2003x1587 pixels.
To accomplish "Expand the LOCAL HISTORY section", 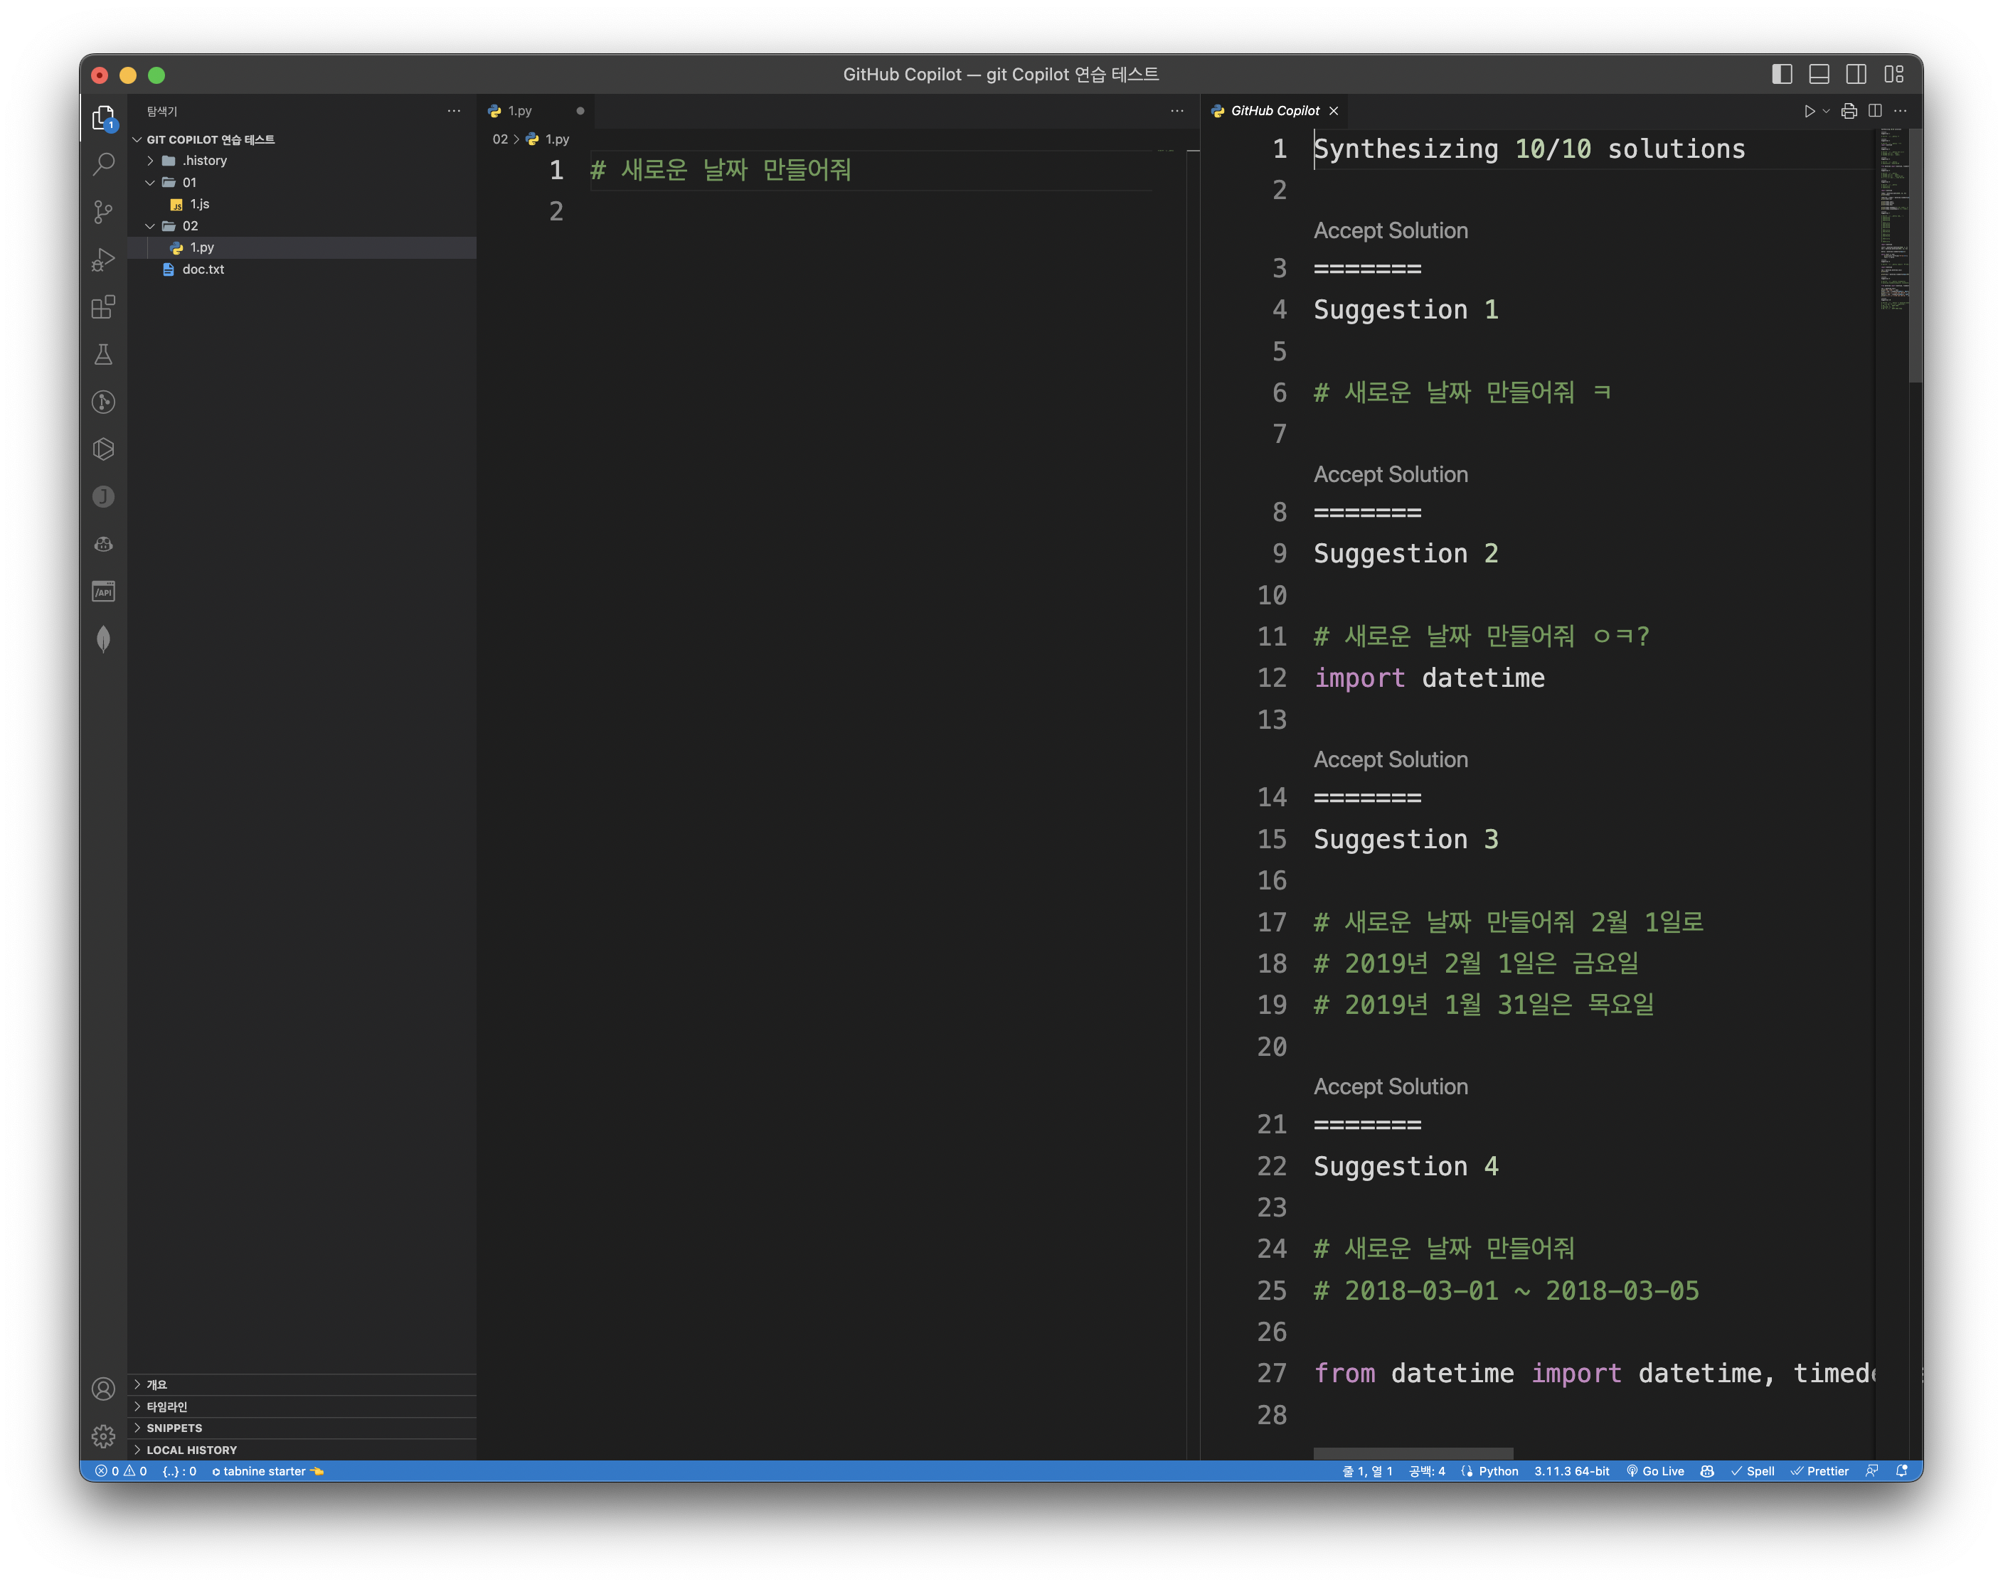I will pos(302,1450).
